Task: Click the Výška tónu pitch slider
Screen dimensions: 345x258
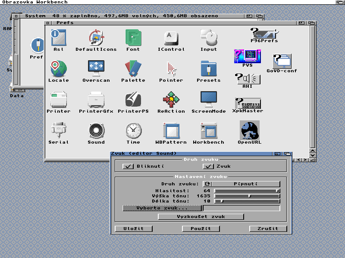Action: (247, 196)
